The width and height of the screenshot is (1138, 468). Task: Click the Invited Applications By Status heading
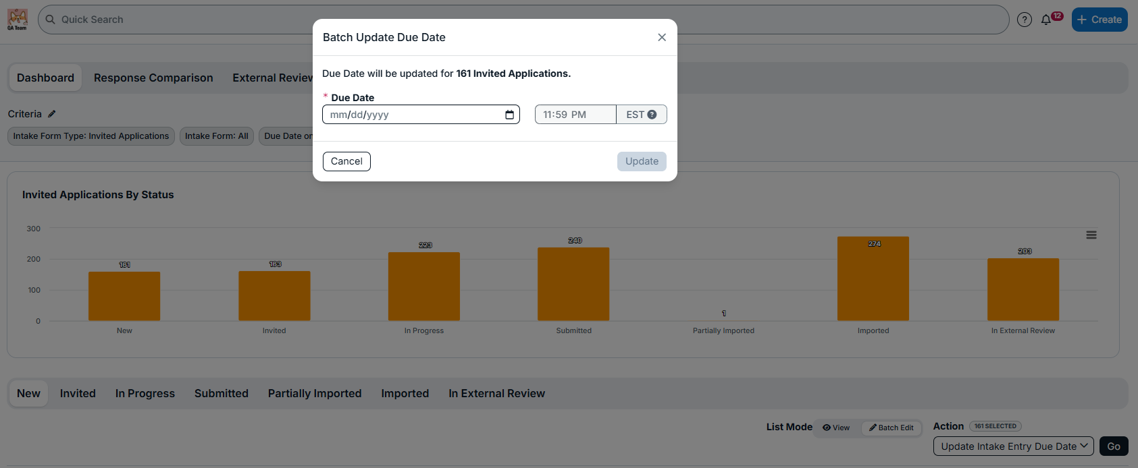tap(98, 195)
